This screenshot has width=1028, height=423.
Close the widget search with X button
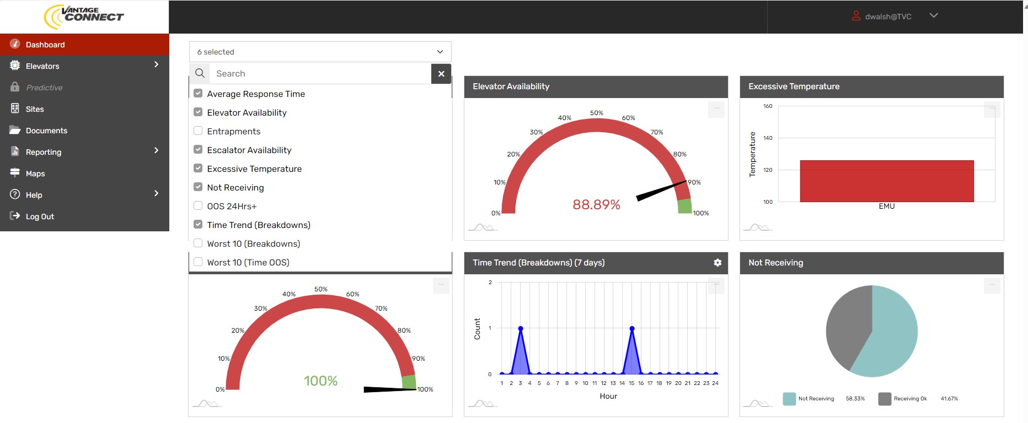point(441,73)
